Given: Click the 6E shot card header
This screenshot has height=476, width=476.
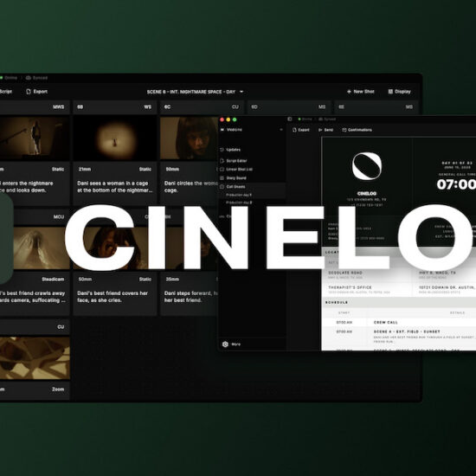Looking at the screenshot, I should (376, 106).
